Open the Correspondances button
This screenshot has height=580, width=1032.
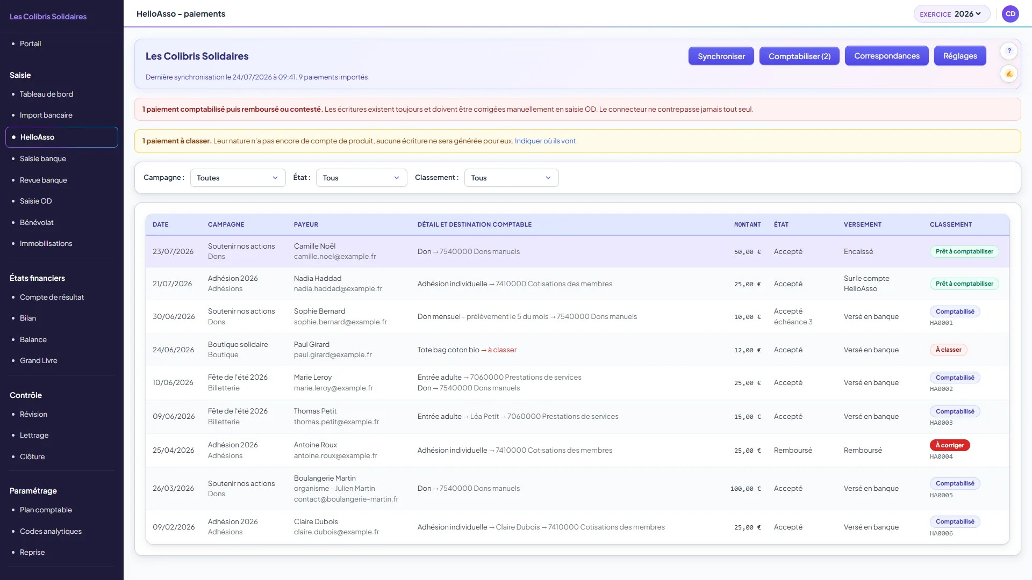tap(886, 56)
